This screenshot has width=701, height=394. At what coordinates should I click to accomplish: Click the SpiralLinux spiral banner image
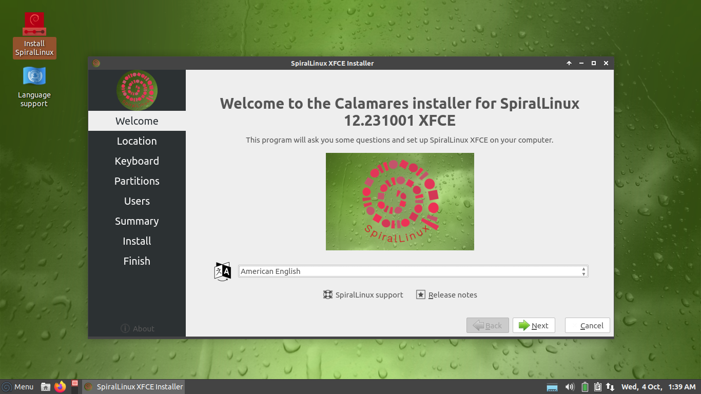point(400,202)
